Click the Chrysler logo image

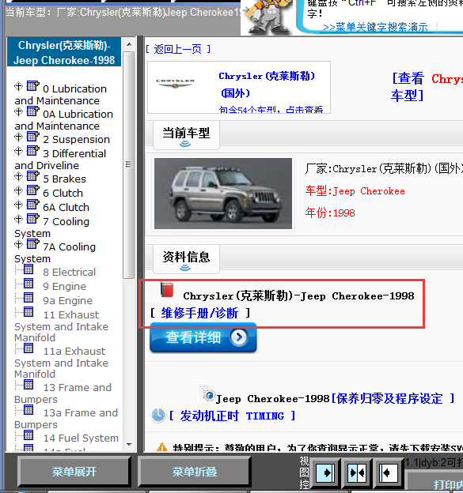coord(175,83)
